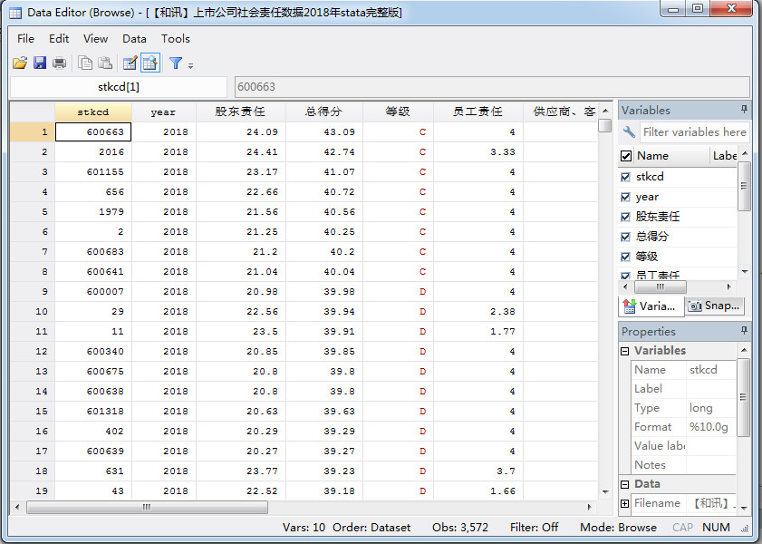The image size is (762, 544).
Task: Click the Copy toolbar icon
Action: [x=85, y=63]
